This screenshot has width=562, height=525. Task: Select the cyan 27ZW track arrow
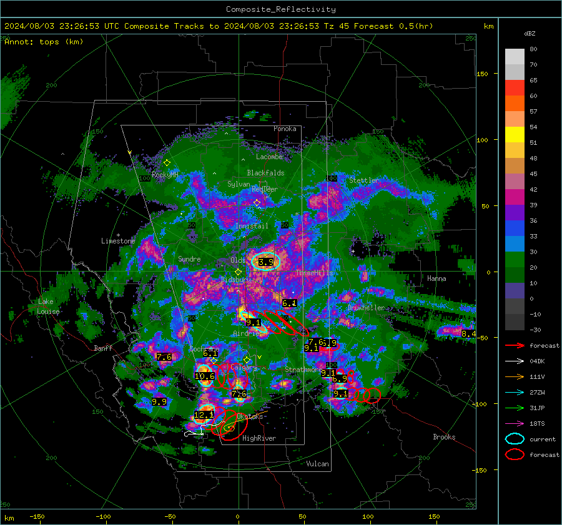click(x=515, y=393)
